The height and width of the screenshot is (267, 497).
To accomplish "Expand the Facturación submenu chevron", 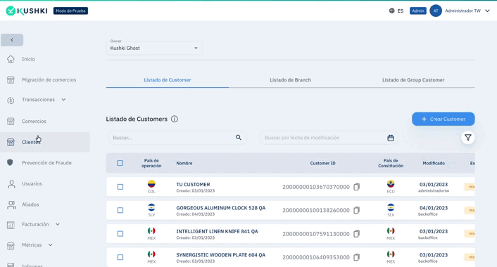I will tap(58, 224).
